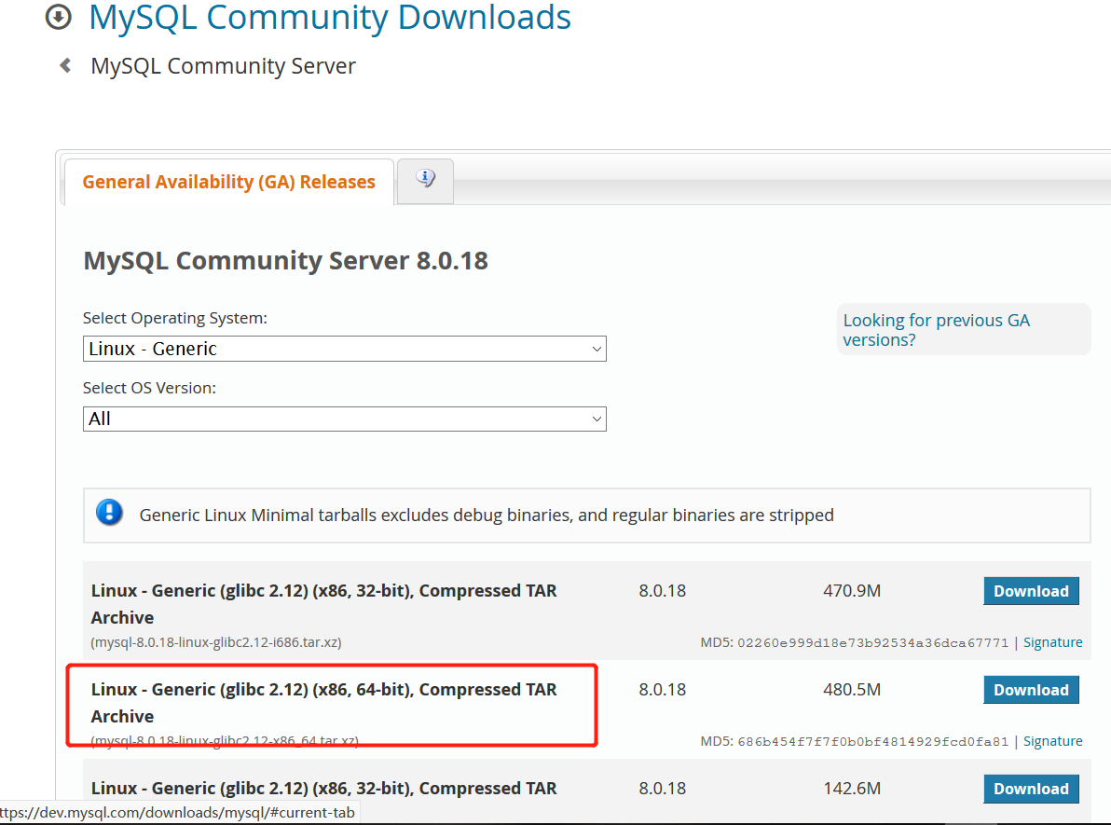
Task: Select General Availability (GA) Releases tab
Action: (x=229, y=182)
